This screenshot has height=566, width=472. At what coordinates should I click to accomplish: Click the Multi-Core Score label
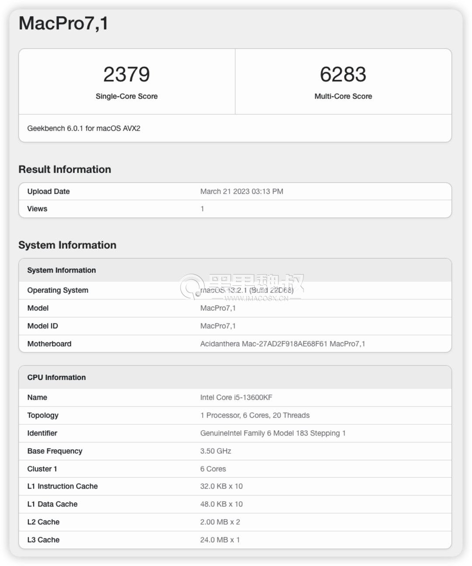click(343, 96)
